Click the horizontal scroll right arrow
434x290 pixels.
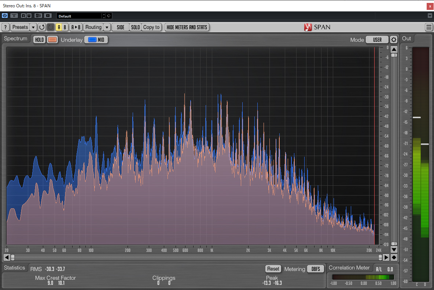pos(386,257)
